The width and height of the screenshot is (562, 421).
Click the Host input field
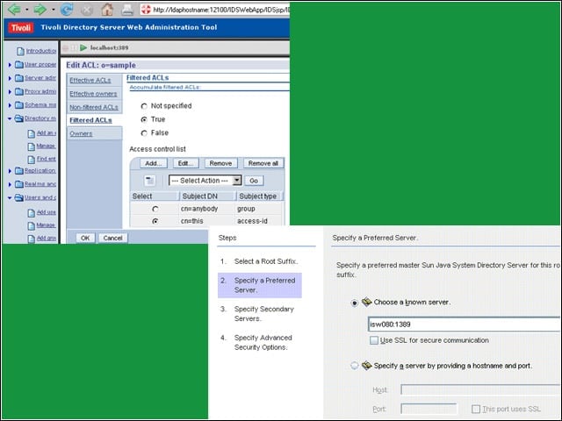480,389
